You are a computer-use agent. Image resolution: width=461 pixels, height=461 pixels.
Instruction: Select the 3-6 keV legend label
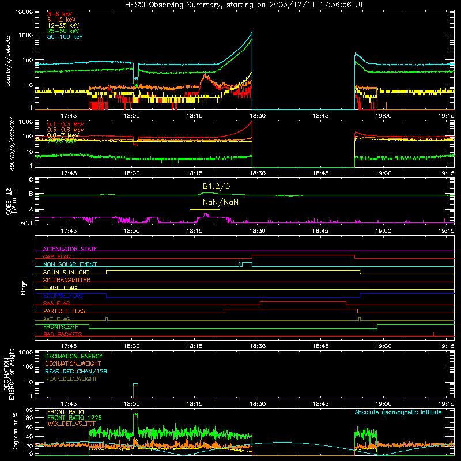[x=59, y=14]
